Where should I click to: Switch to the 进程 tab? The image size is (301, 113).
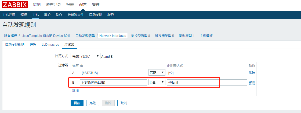coord(33,44)
